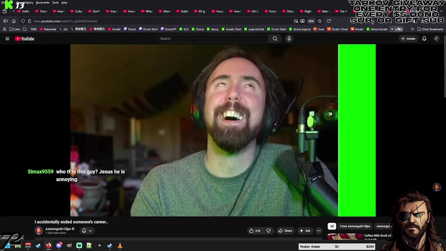This screenshot has width=446, height=251.
Task: Open the Help menu
Action: 64,2
